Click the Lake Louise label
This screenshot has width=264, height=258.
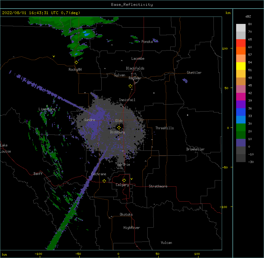pos(5,148)
